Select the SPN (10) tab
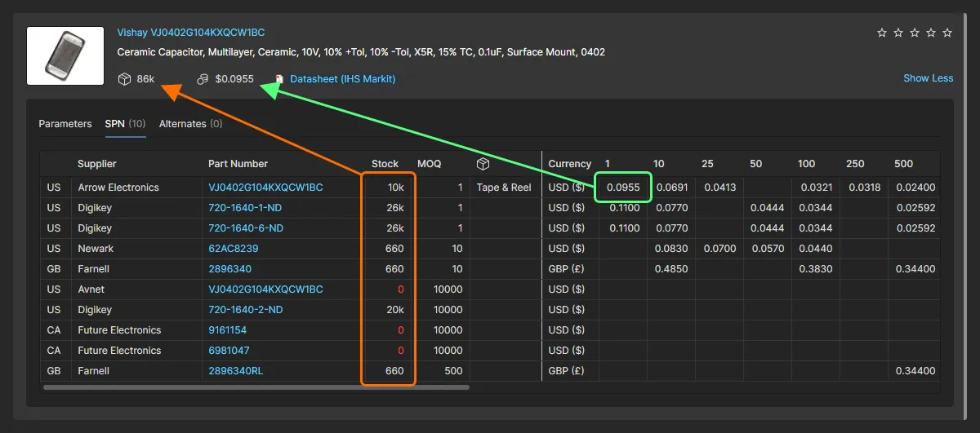 pos(125,124)
